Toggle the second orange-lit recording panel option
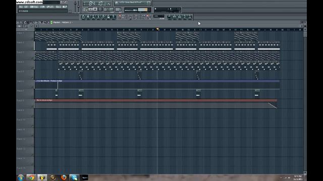The height and width of the screenshot is (181, 323). pyautogui.click(x=147, y=16)
